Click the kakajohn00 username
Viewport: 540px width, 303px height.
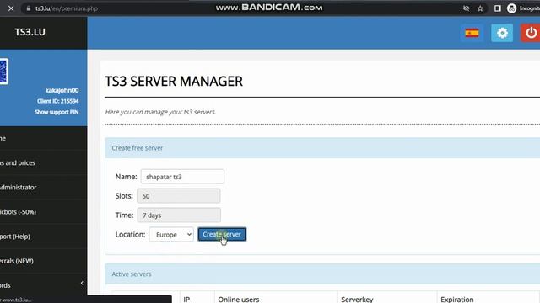tap(62, 90)
